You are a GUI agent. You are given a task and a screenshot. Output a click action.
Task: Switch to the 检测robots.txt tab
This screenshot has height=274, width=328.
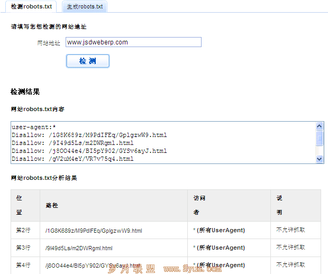tap(31, 6)
